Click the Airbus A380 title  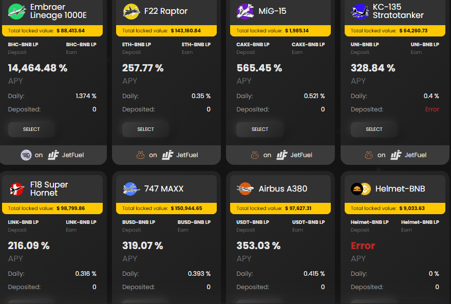pyautogui.click(x=283, y=188)
